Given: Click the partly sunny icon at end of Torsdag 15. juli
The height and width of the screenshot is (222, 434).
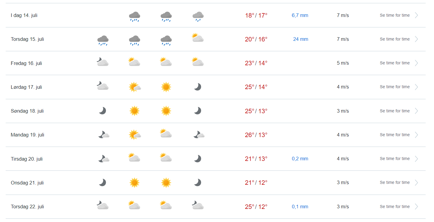Looking at the screenshot, I should pyautogui.click(x=198, y=38).
